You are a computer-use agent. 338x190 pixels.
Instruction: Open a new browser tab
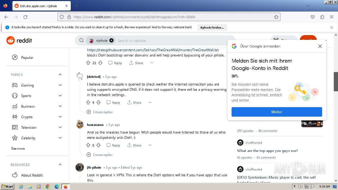[76, 6]
